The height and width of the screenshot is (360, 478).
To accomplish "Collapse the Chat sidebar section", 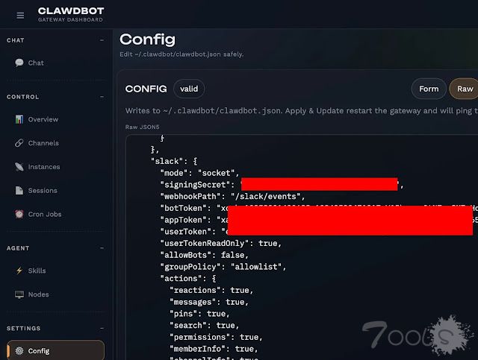I will [102, 40].
